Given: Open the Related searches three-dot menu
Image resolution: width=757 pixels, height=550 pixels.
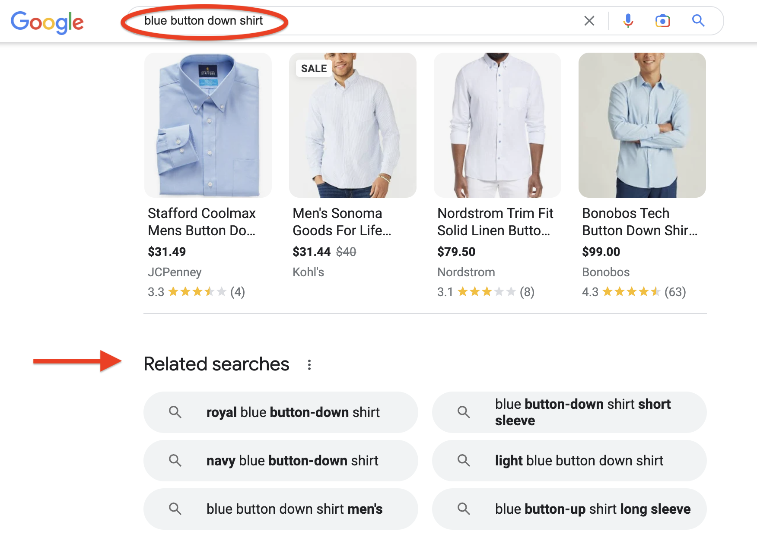Looking at the screenshot, I should tap(309, 365).
